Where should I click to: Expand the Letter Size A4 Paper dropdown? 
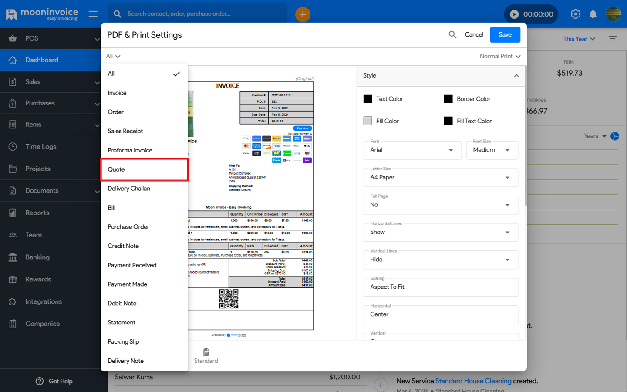440,178
